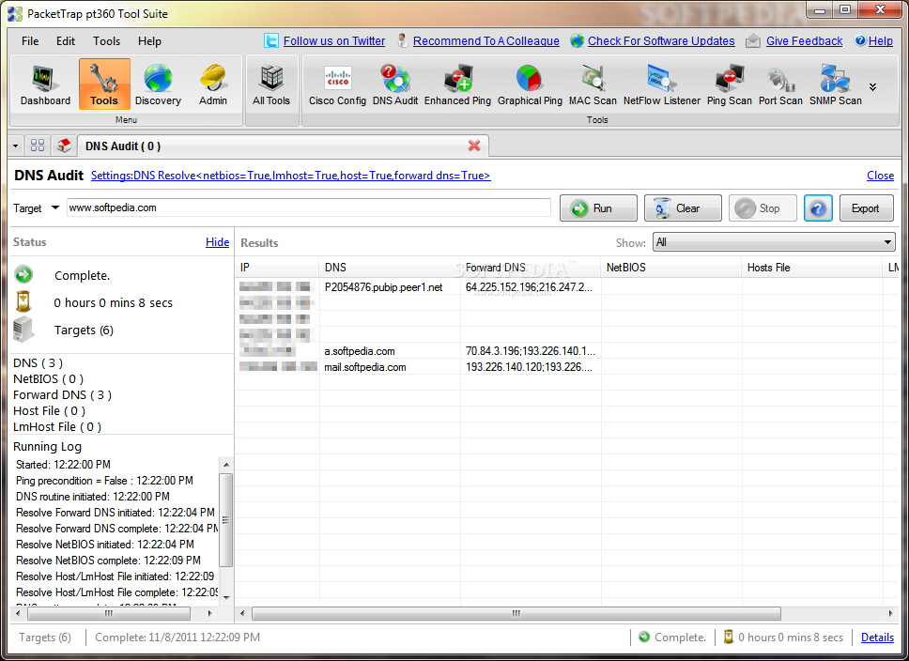Click the status panel horizontal scrollbar

(109, 613)
